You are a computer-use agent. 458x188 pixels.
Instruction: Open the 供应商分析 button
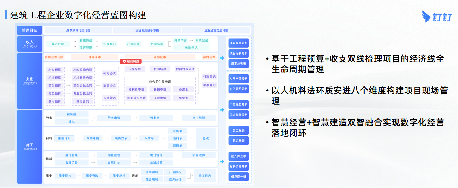[239, 176]
